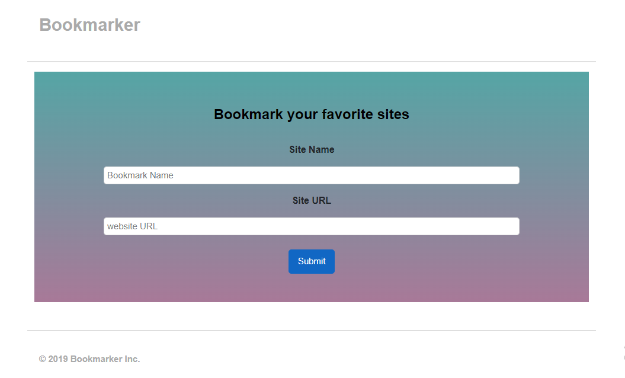
Task: Place cursor in the website URL placeholder text
Action: 132,226
